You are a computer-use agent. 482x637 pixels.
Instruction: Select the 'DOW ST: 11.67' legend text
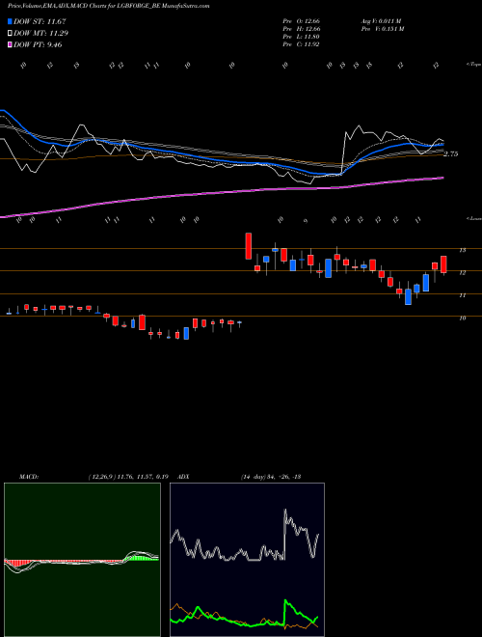(x=40, y=21)
